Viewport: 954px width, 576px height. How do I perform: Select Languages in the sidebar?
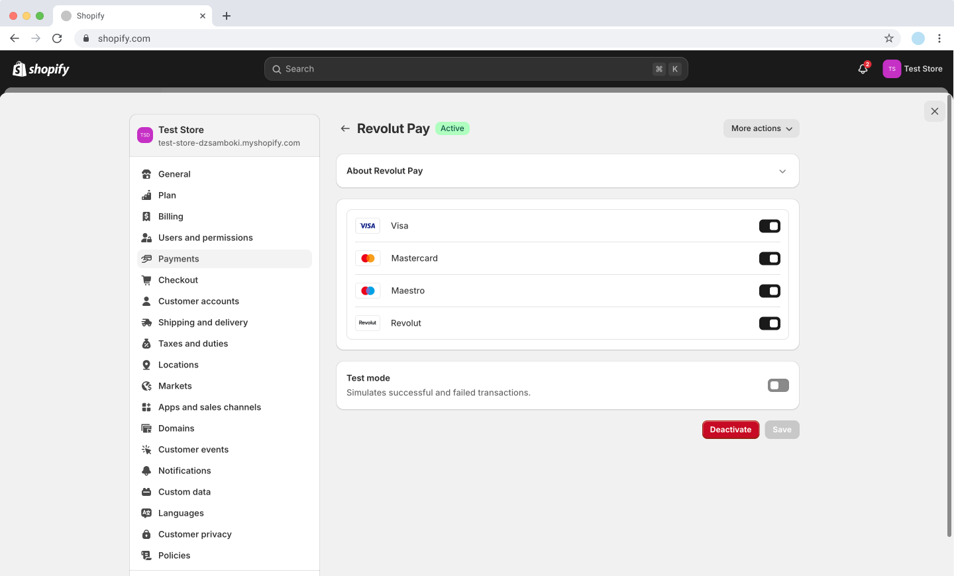[225, 513]
